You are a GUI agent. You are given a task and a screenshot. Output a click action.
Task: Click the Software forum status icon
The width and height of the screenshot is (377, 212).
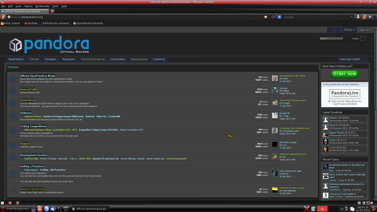pyautogui.click(x=13, y=115)
